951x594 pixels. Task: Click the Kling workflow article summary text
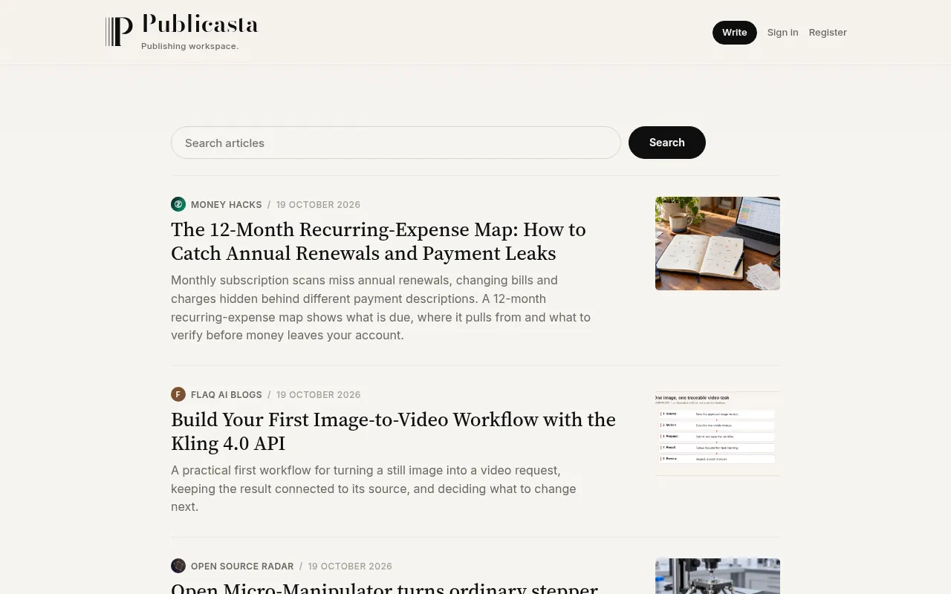[x=374, y=489]
